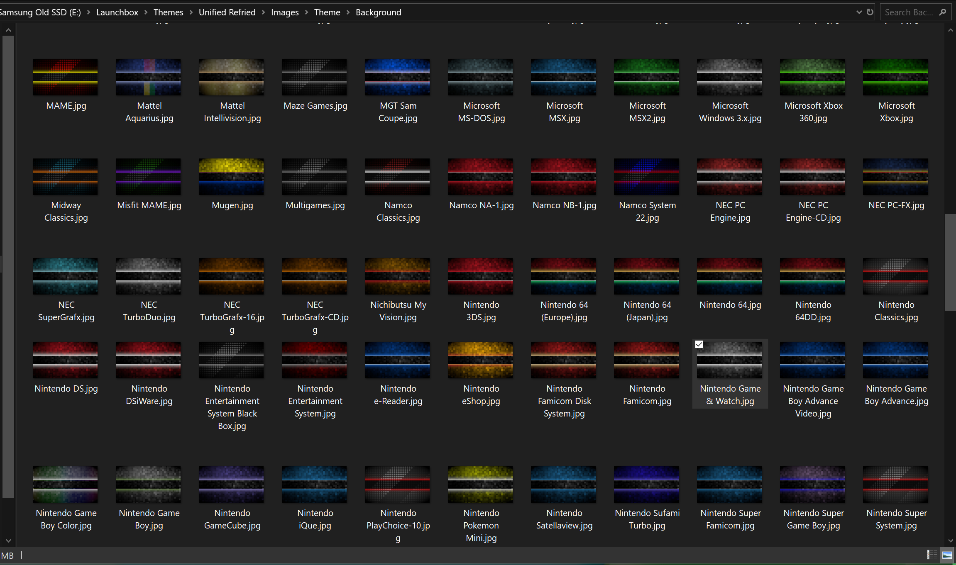This screenshot has width=956, height=565.
Task: Click the file list scroll up arrow
Action: [x=951, y=30]
